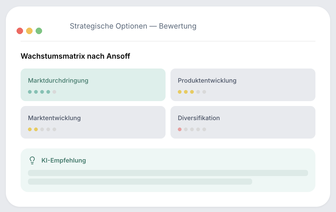Click fifth gray dot under Marktdurchdringung
Screen dimensions: 336x212
point(54,92)
